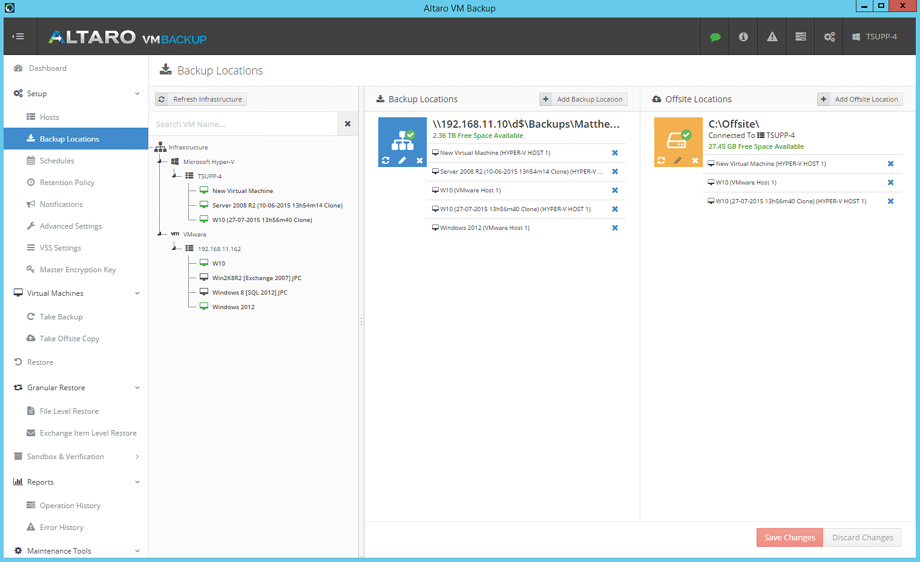Click the information icon in the top bar
Image resolution: width=920 pixels, height=562 pixels.
click(743, 36)
